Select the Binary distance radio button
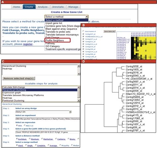The image size is (157, 148). pyautogui.click(x=69, y=139)
